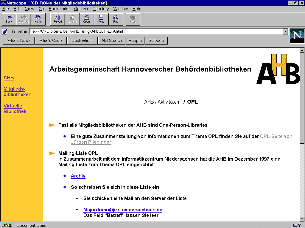The height and width of the screenshot is (228, 305).
Task: Open the Archiv link
Action: coord(78,176)
